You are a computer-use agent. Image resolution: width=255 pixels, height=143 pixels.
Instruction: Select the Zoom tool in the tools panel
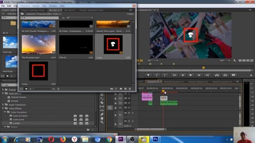(x=102, y=122)
